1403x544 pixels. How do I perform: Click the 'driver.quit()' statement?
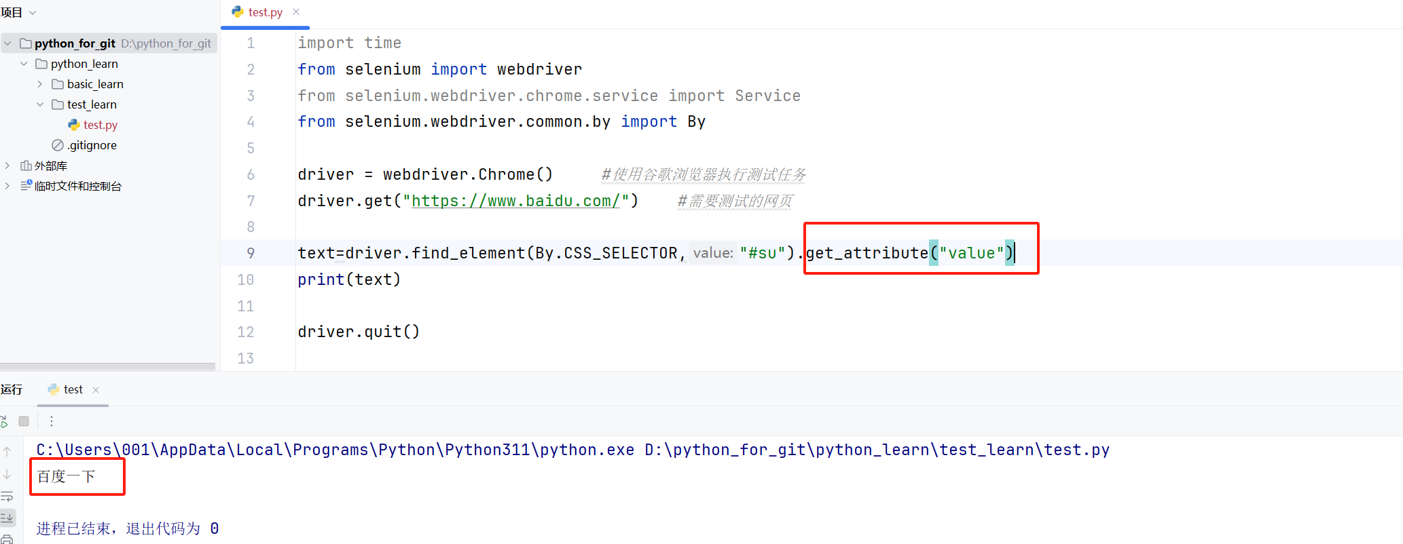click(359, 332)
